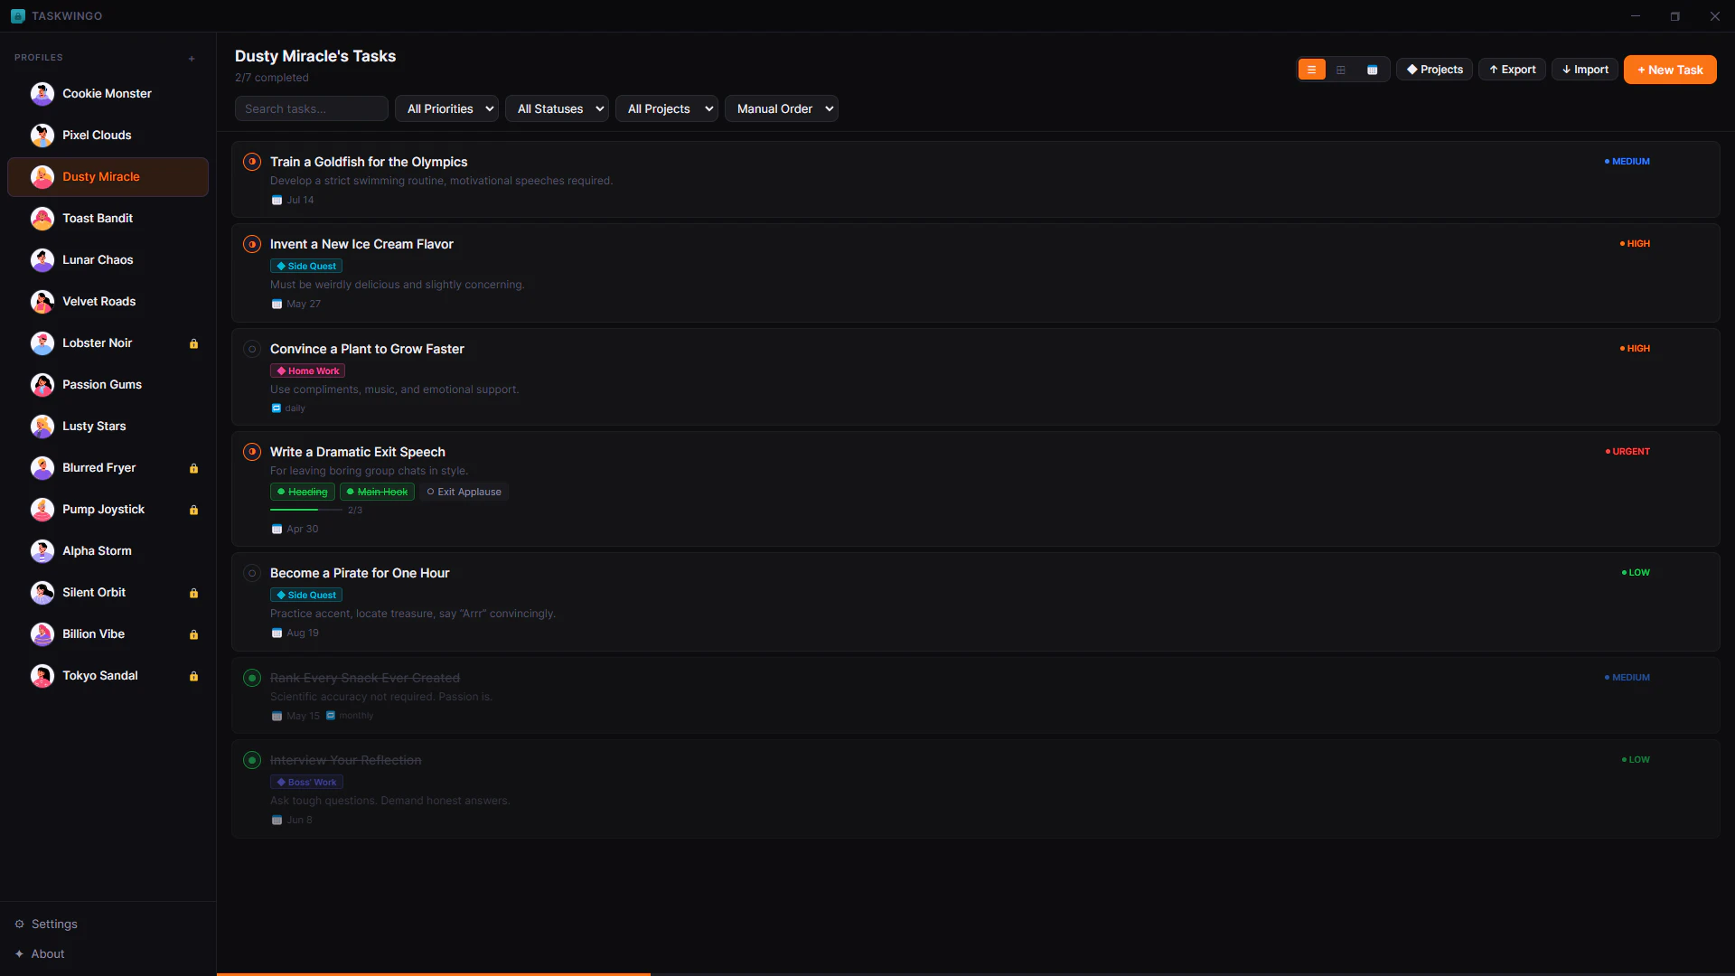
Task: Click the Boss' Work project tag
Action: click(306, 783)
